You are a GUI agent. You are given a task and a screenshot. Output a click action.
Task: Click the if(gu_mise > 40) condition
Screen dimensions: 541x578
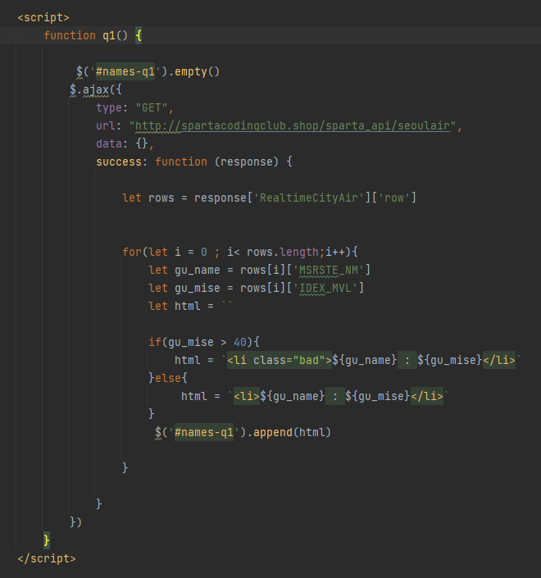(x=204, y=342)
